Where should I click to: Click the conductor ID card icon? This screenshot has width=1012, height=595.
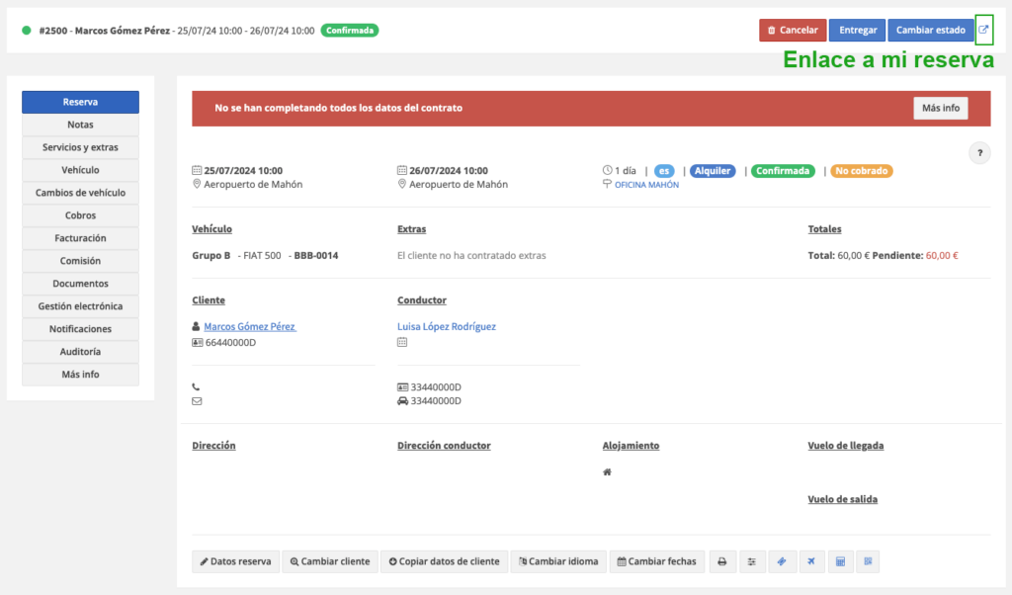403,387
